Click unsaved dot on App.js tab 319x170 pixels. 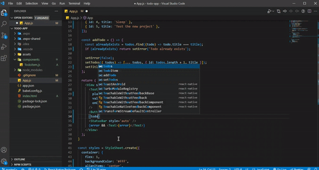87,11
